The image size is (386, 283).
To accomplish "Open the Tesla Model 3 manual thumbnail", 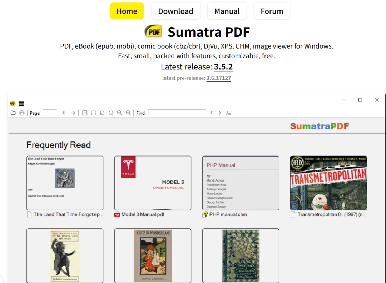I will click(x=153, y=183).
